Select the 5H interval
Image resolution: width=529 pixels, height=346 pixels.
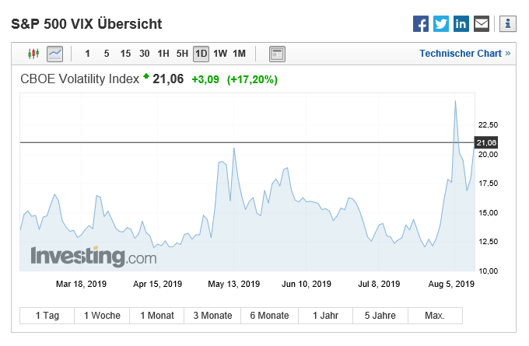(x=182, y=54)
